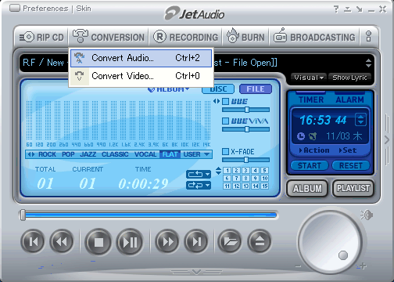Screen dimensions: 394x282
Task: Click the checkbox icon beside Preferences
Action: coord(15,8)
